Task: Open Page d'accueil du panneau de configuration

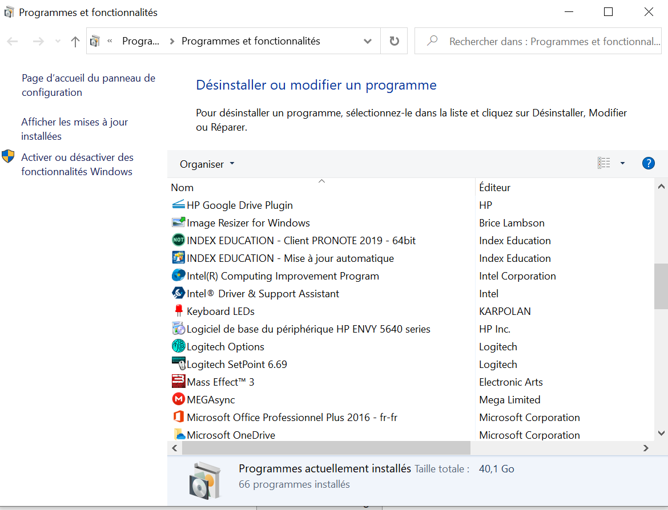Action: (88, 85)
